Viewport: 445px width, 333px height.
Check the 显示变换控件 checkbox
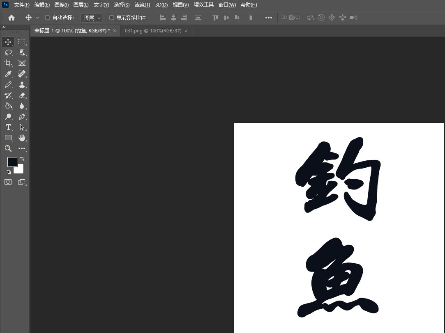111,18
